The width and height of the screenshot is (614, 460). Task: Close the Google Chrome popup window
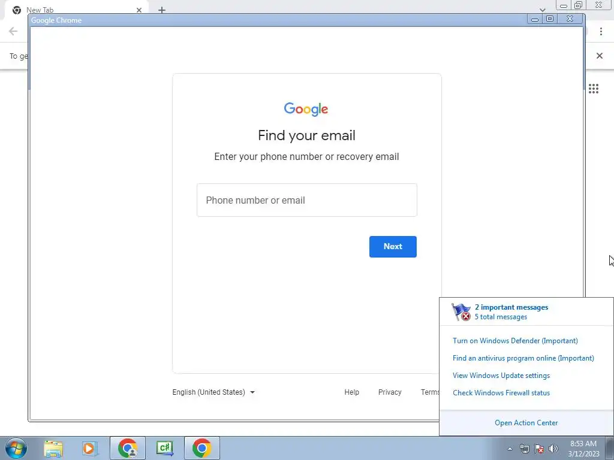(x=570, y=19)
